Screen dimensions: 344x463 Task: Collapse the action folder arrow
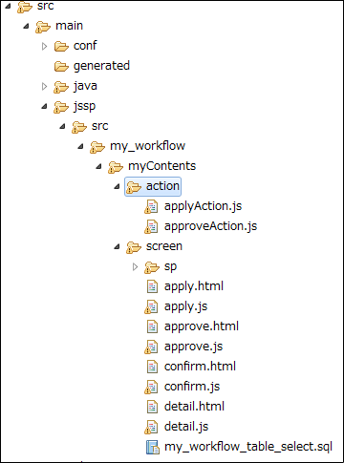[118, 186]
